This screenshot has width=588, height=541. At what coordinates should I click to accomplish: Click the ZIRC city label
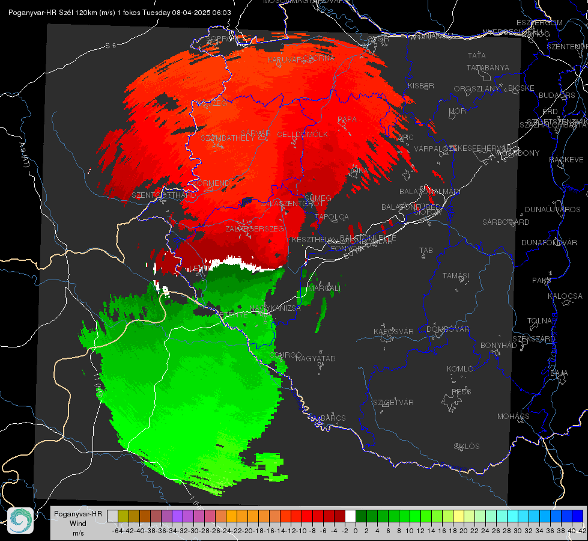405,138
